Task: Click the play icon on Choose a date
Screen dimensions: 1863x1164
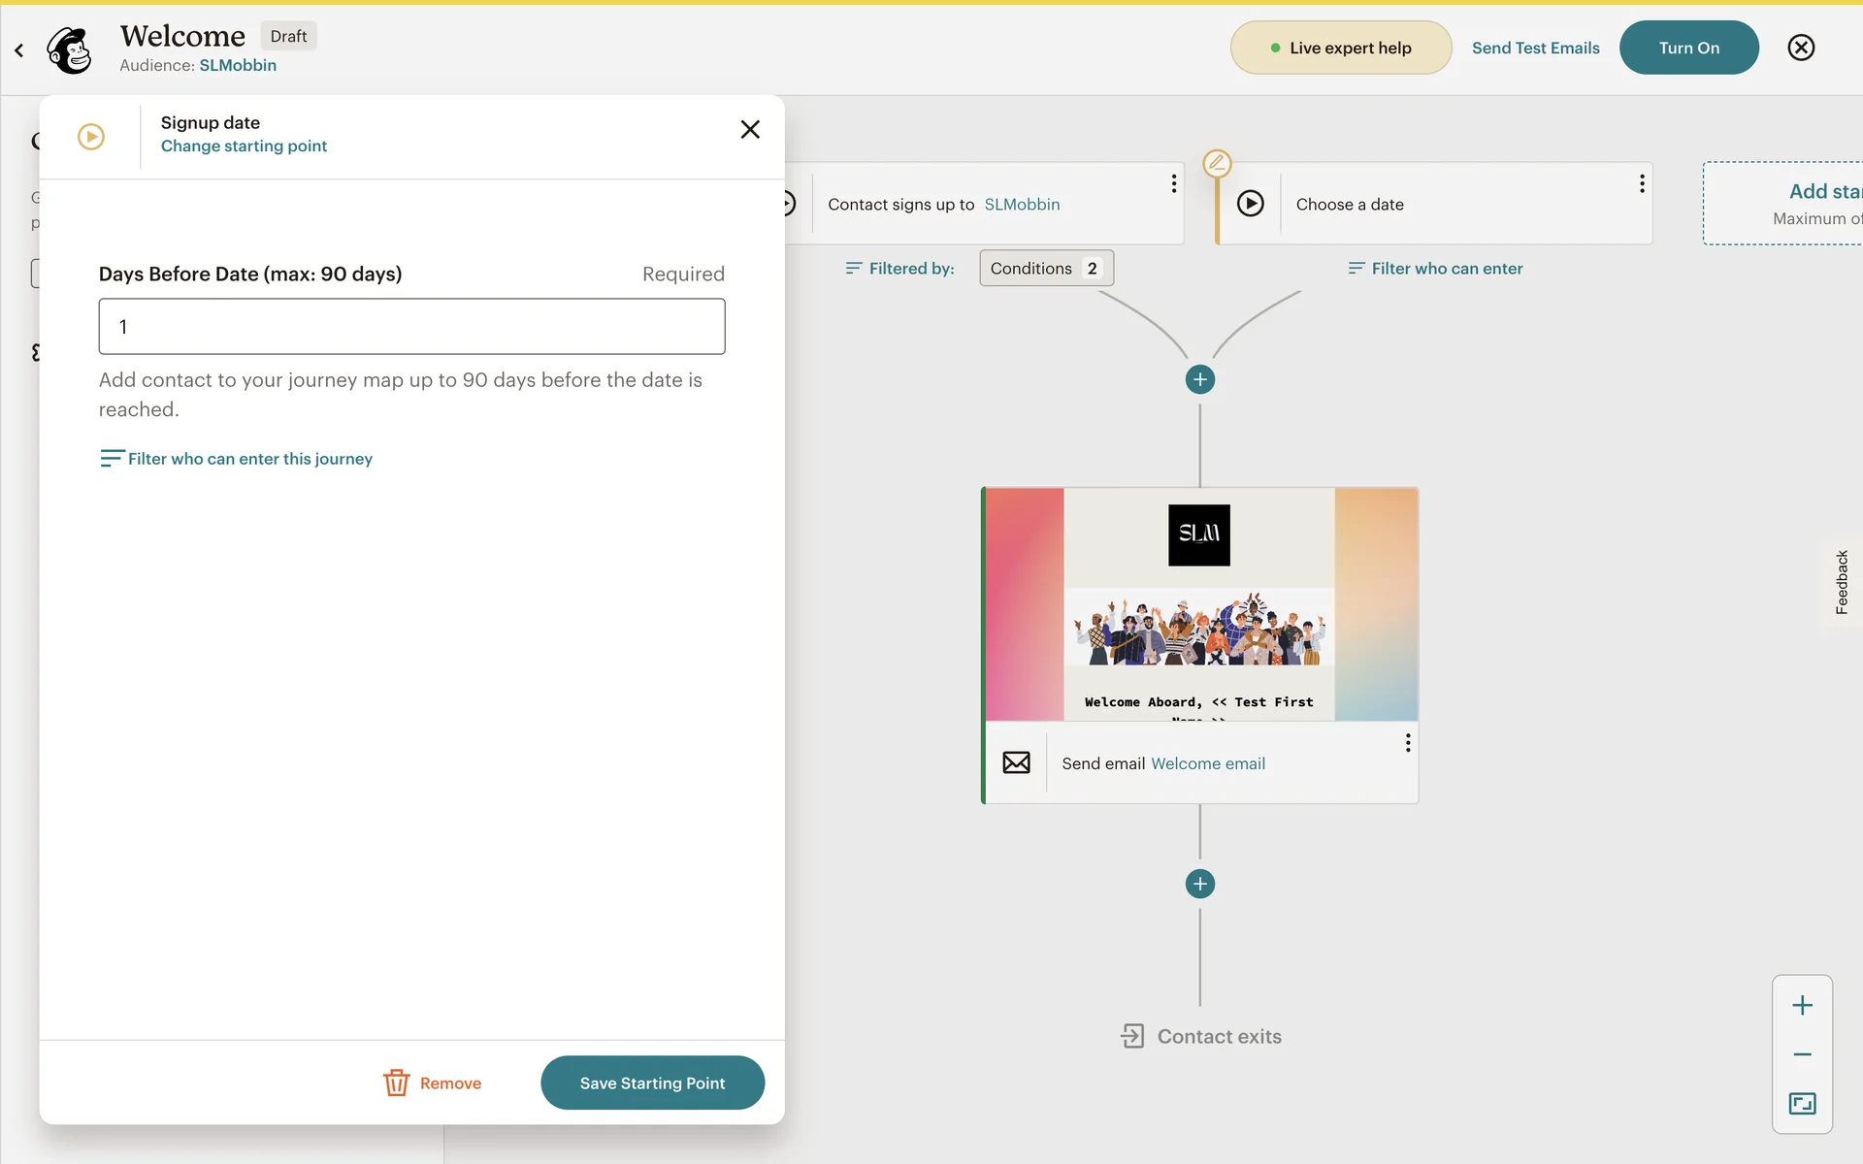Action: point(1250,204)
